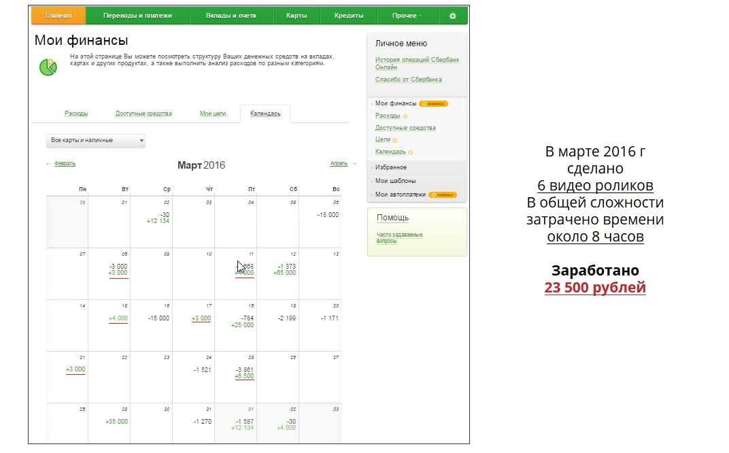Click the Помощь heading
729x453 pixels.
393,218
